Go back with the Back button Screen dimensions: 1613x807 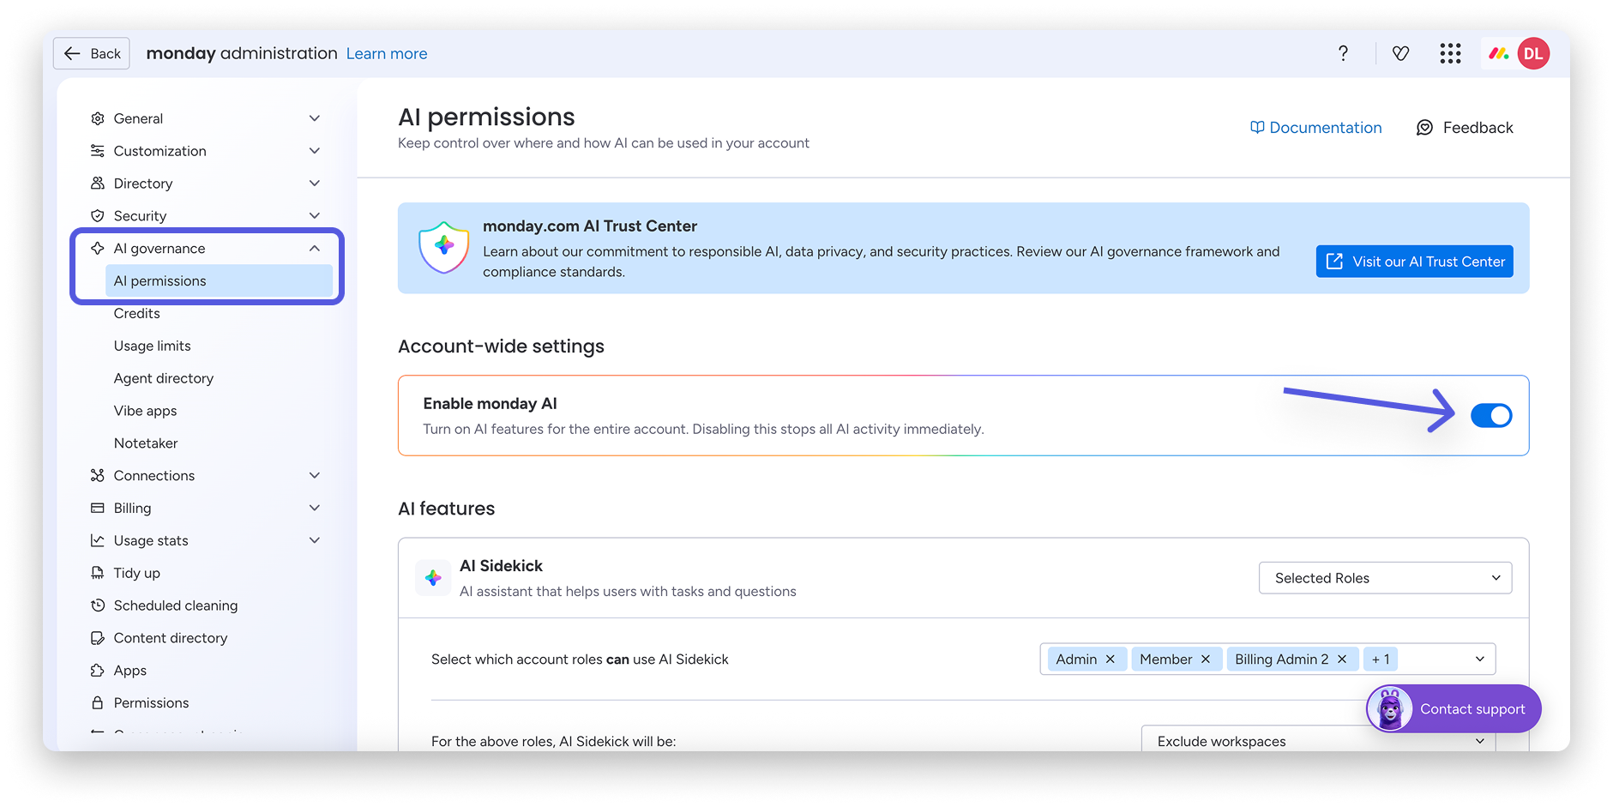pos(92,53)
